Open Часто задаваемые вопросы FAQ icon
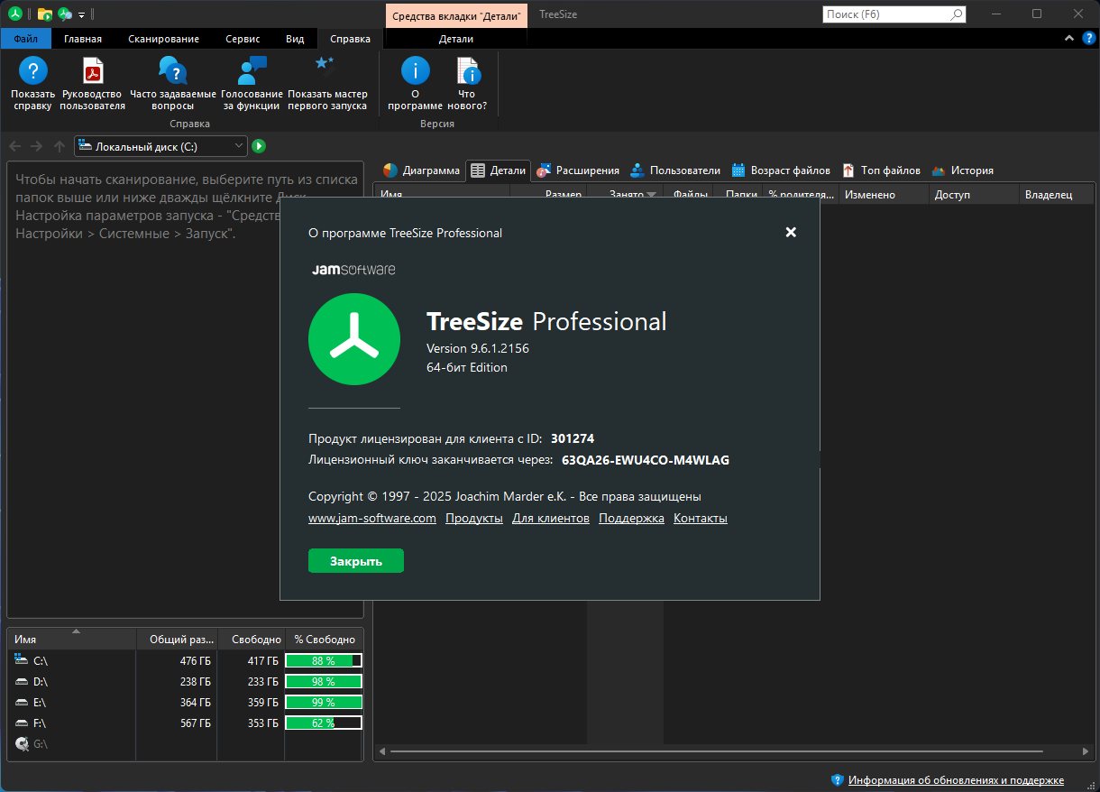Image resolution: width=1100 pixels, height=792 pixels. pyautogui.click(x=172, y=71)
